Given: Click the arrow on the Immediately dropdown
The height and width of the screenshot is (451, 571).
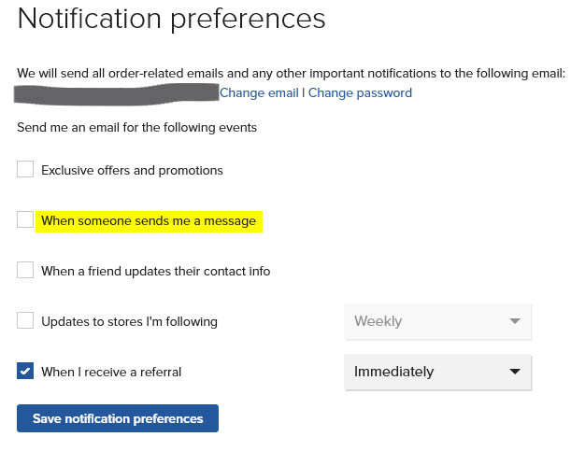Looking at the screenshot, I should (515, 372).
